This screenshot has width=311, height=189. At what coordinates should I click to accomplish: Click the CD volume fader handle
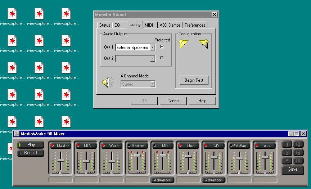pyautogui.click(x=214, y=157)
